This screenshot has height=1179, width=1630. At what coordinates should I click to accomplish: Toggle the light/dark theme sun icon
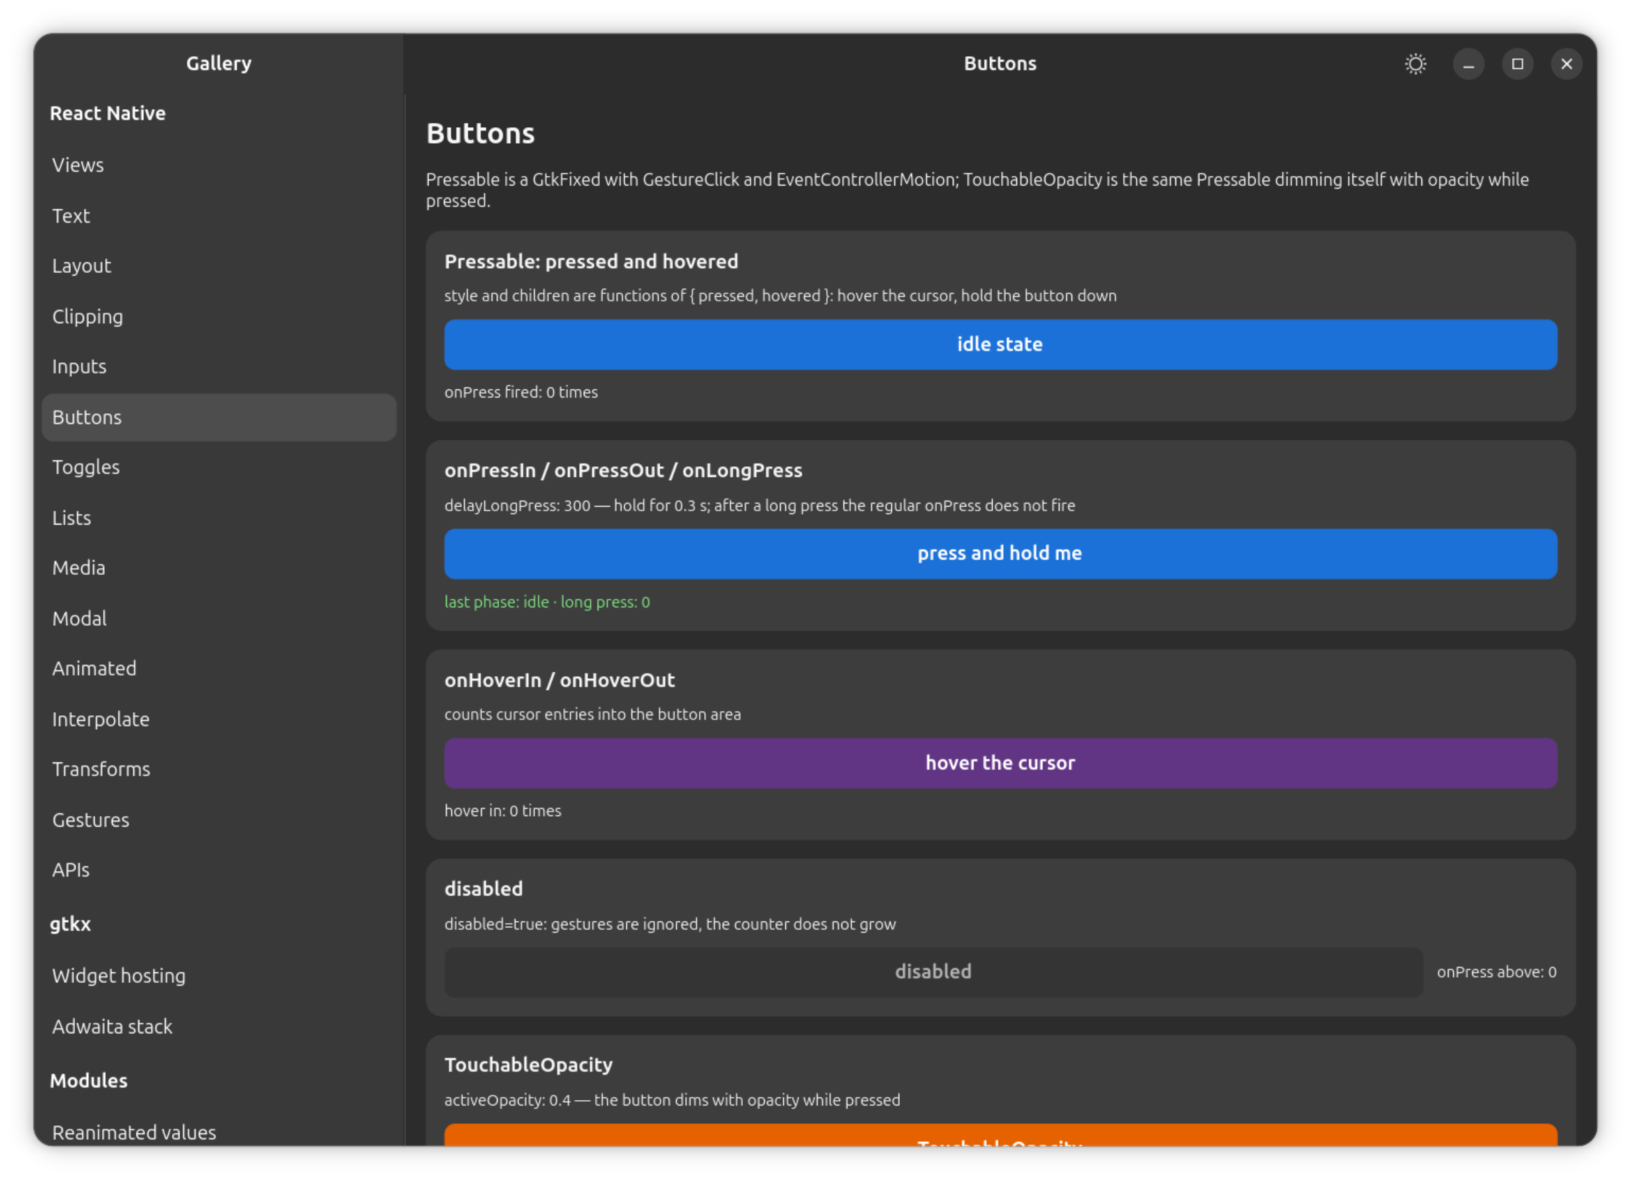[x=1415, y=64]
